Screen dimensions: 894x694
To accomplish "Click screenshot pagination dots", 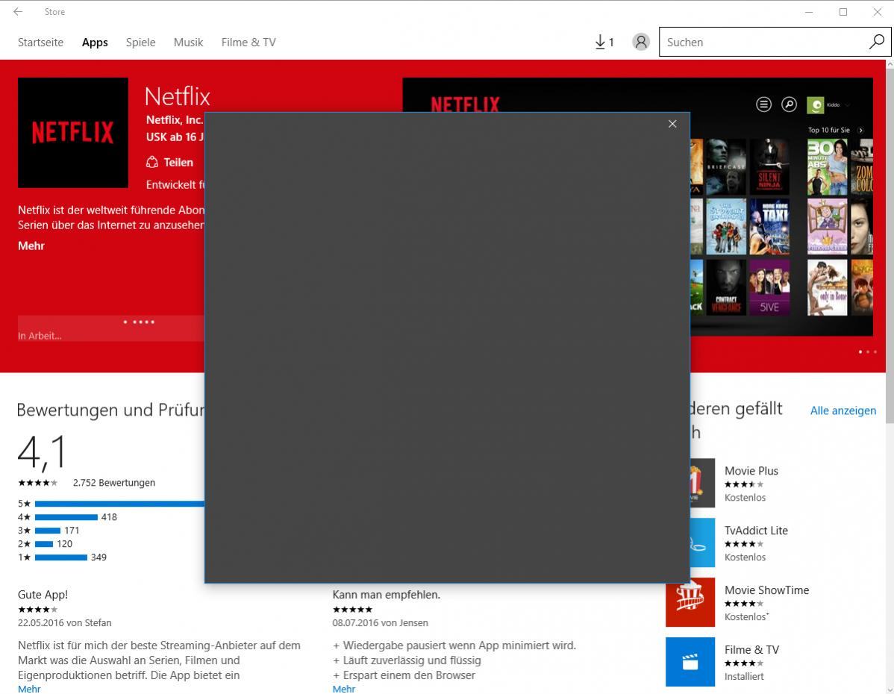I will click(868, 351).
